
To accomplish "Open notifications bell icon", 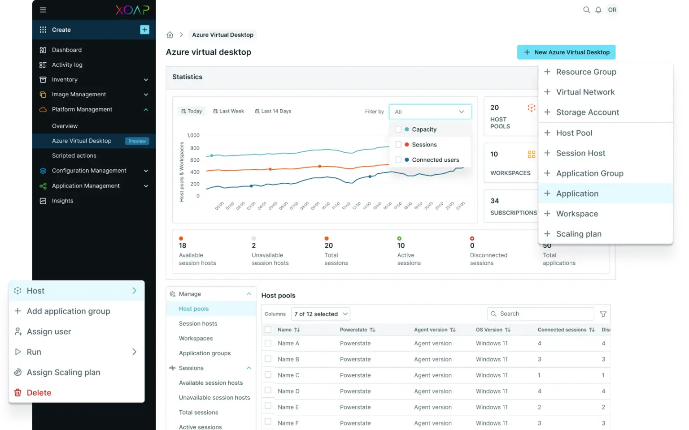I will 598,10.
